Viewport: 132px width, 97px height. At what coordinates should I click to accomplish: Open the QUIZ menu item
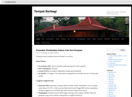[x=89, y=39]
